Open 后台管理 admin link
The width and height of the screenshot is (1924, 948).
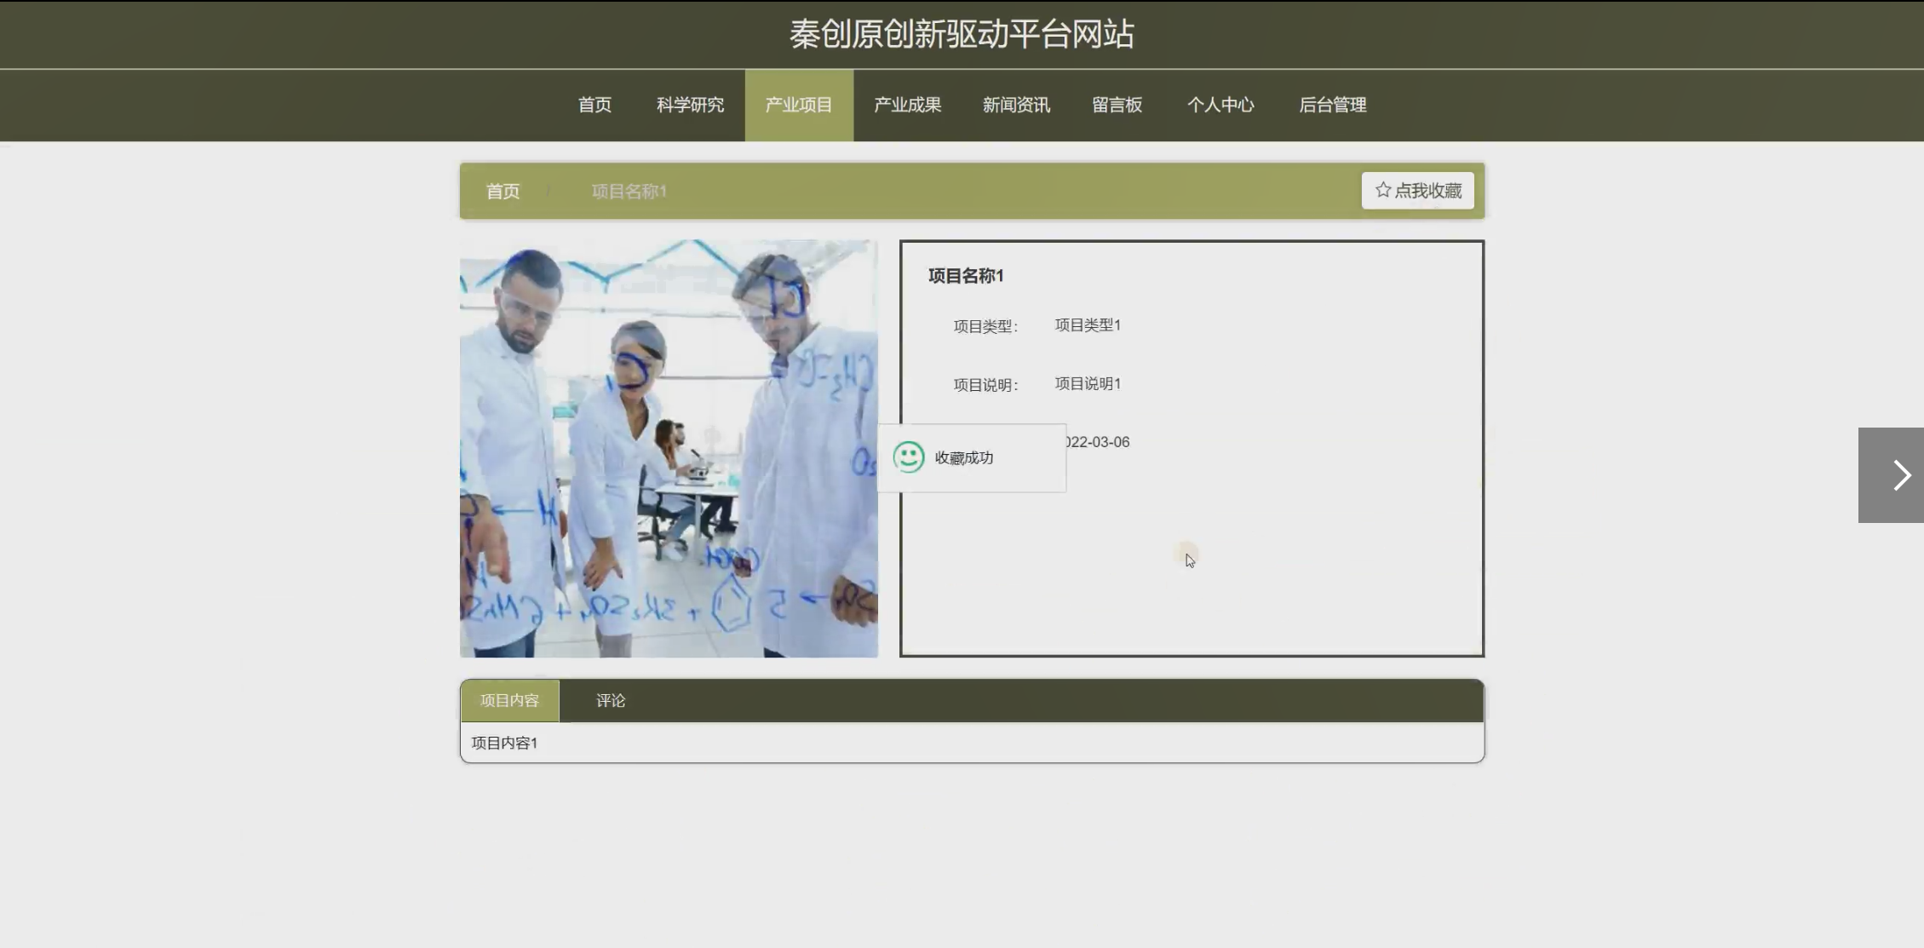pos(1332,105)
